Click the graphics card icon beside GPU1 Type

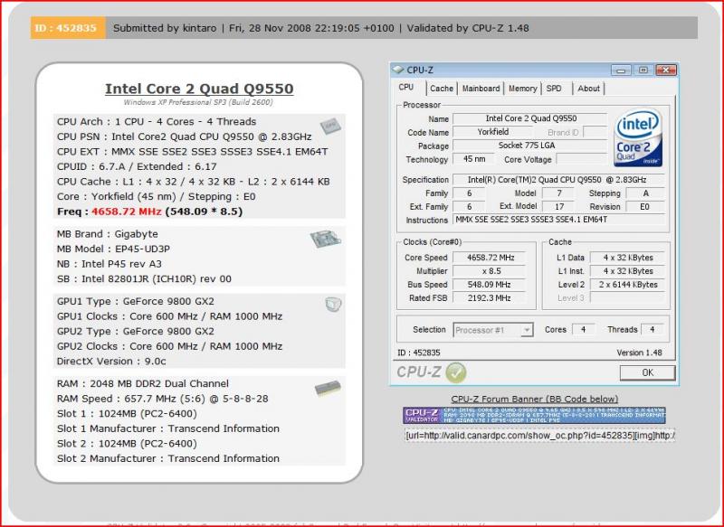(x=333, y=305)
